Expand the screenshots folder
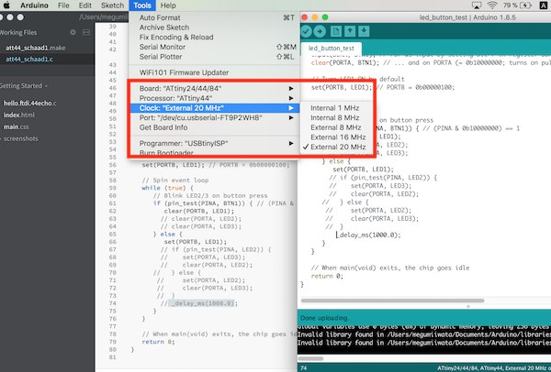The image size is (551, 372). tap(19, 139)
